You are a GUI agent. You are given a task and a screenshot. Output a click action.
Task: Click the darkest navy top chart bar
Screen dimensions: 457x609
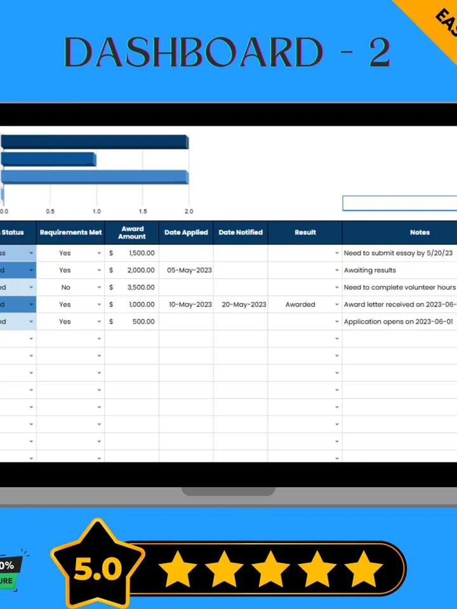(95, 141)
